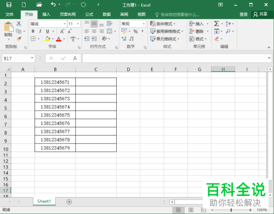Adjust the zoom slider handle
The height and width of the screenshot is (214, 274).
point(231,210)
